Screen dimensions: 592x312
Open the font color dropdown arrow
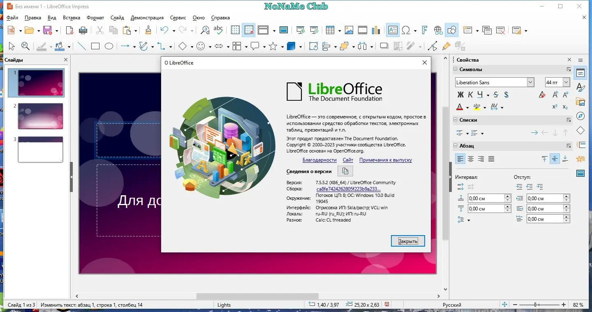pyautogui.click(x=467, y=108)
